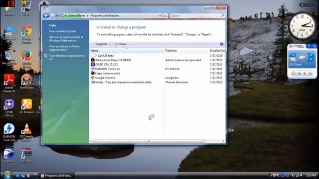Open Computer desktop icon
Viewport: 319px width, 179px height.
tap(9, 33)
